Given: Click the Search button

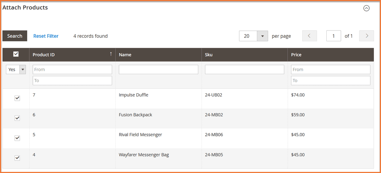Looking at the screenshot, I should pyautogui.click(x=15, y=36).
